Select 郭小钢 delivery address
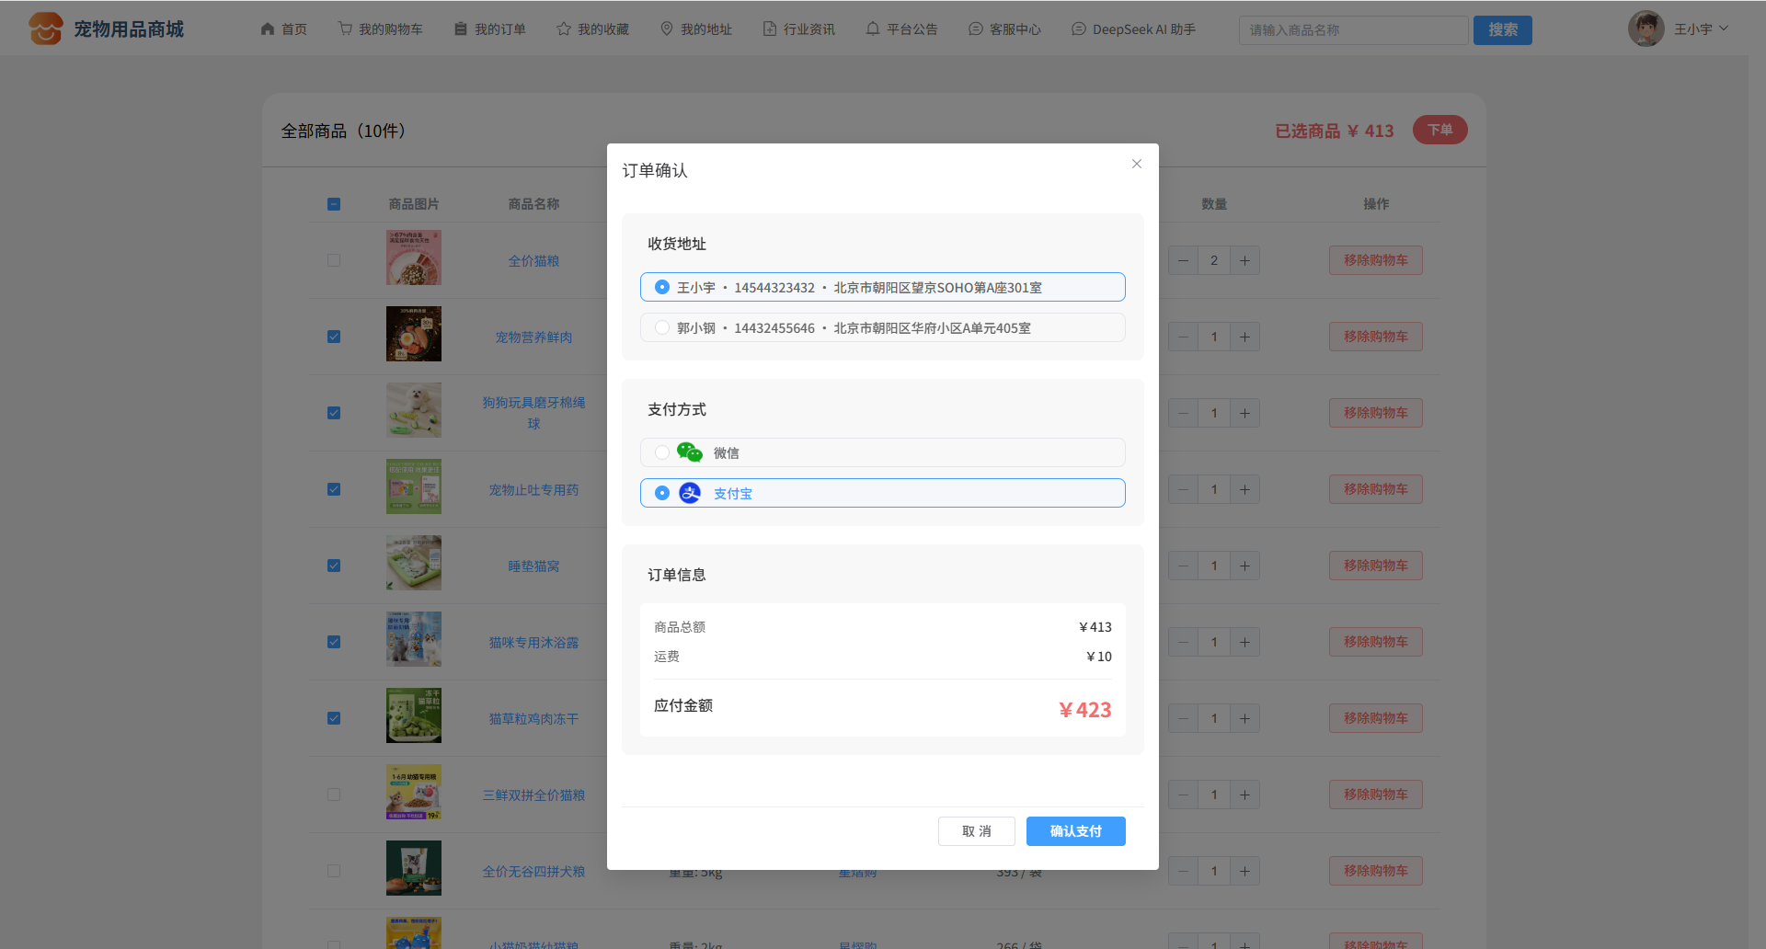The width and height of the screenshot is (1766, 949). 662,327
